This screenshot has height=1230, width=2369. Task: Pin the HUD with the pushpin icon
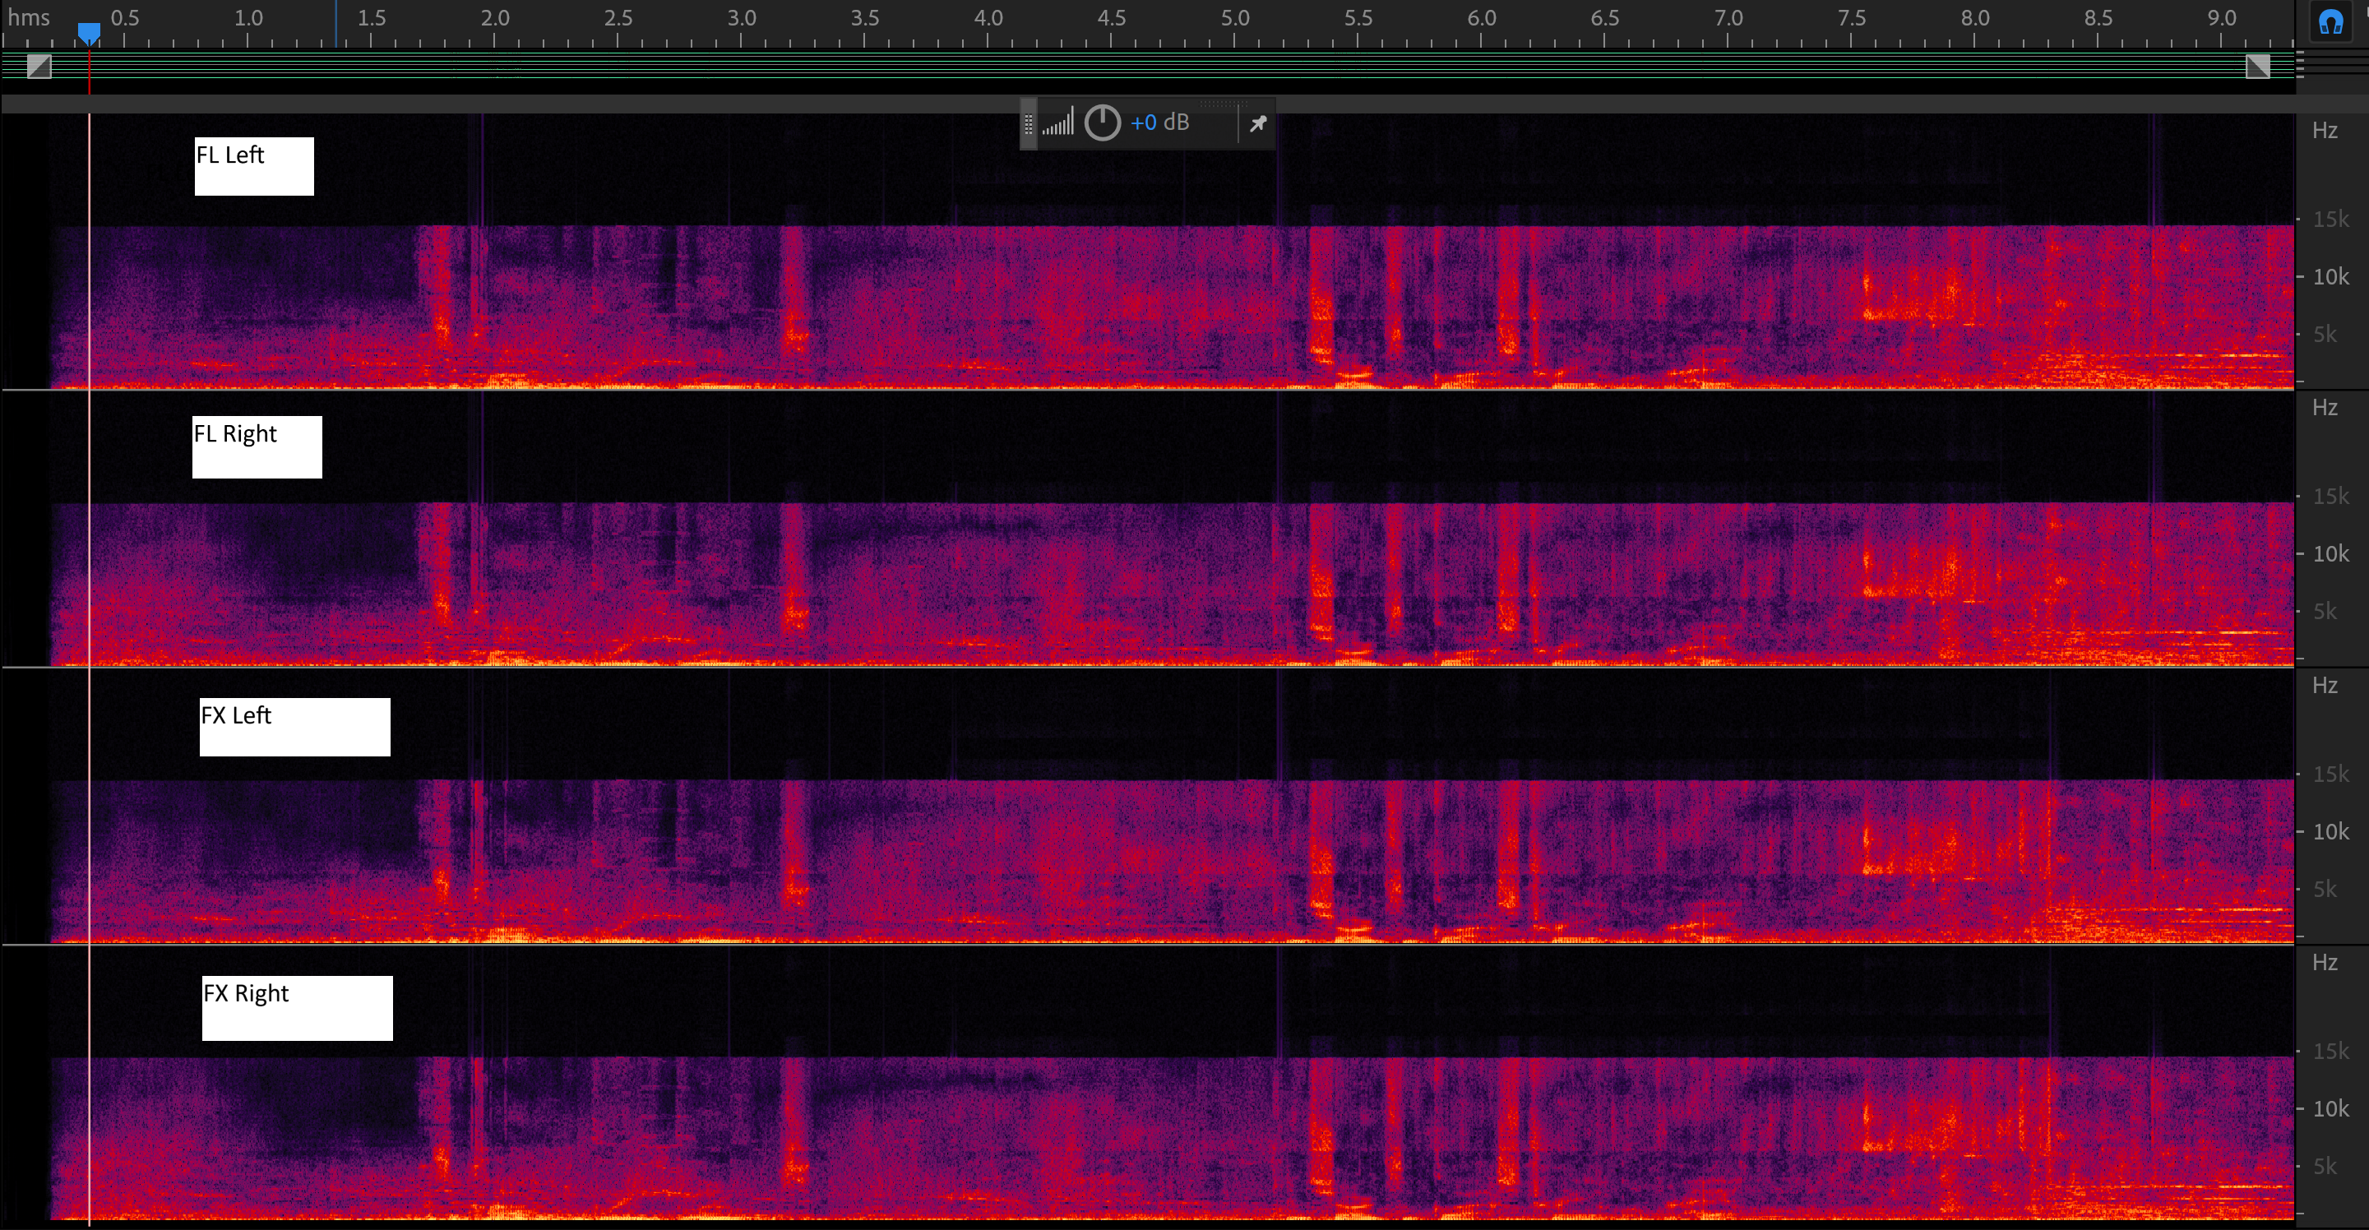[1257, 123]
